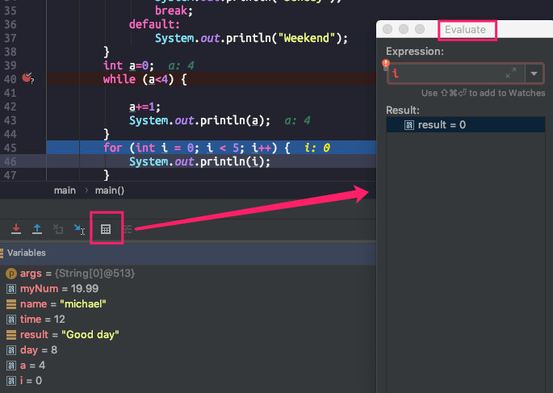Expand the expression field editor
The width and height of the screenshot is (553, 393).
(x=511, y=73)
